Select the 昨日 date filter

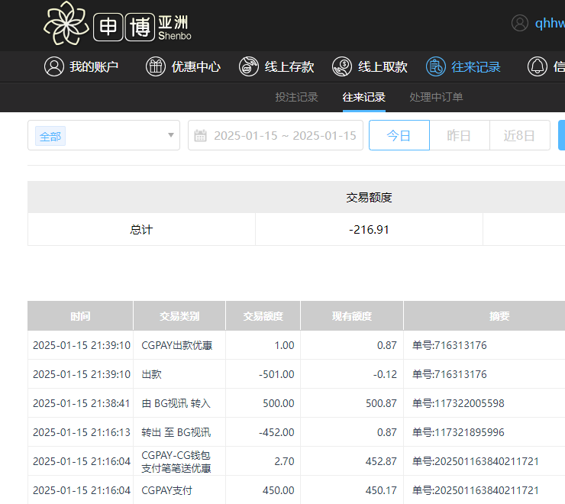click(459, 136)
